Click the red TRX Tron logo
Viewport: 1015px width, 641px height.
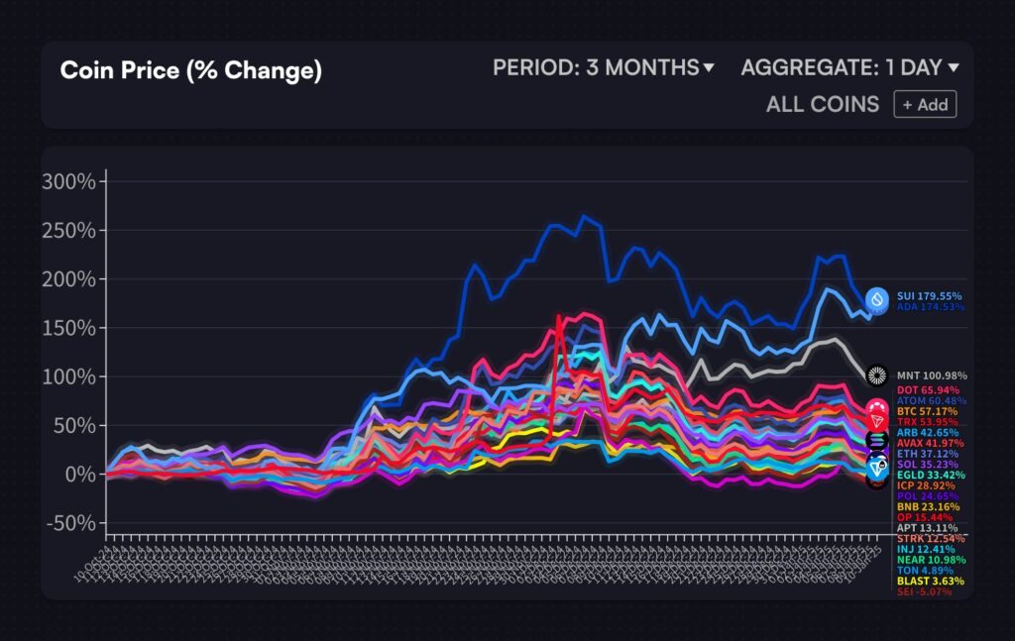coord(877,422)
